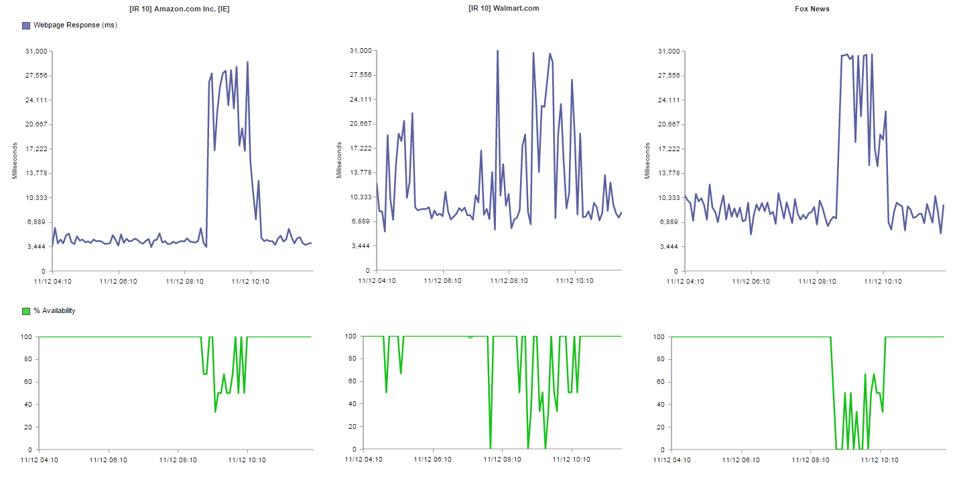959x491 pixels.
Task: Click the 17,222 y-axis label in Walmart chart
Action: point(360,149)
